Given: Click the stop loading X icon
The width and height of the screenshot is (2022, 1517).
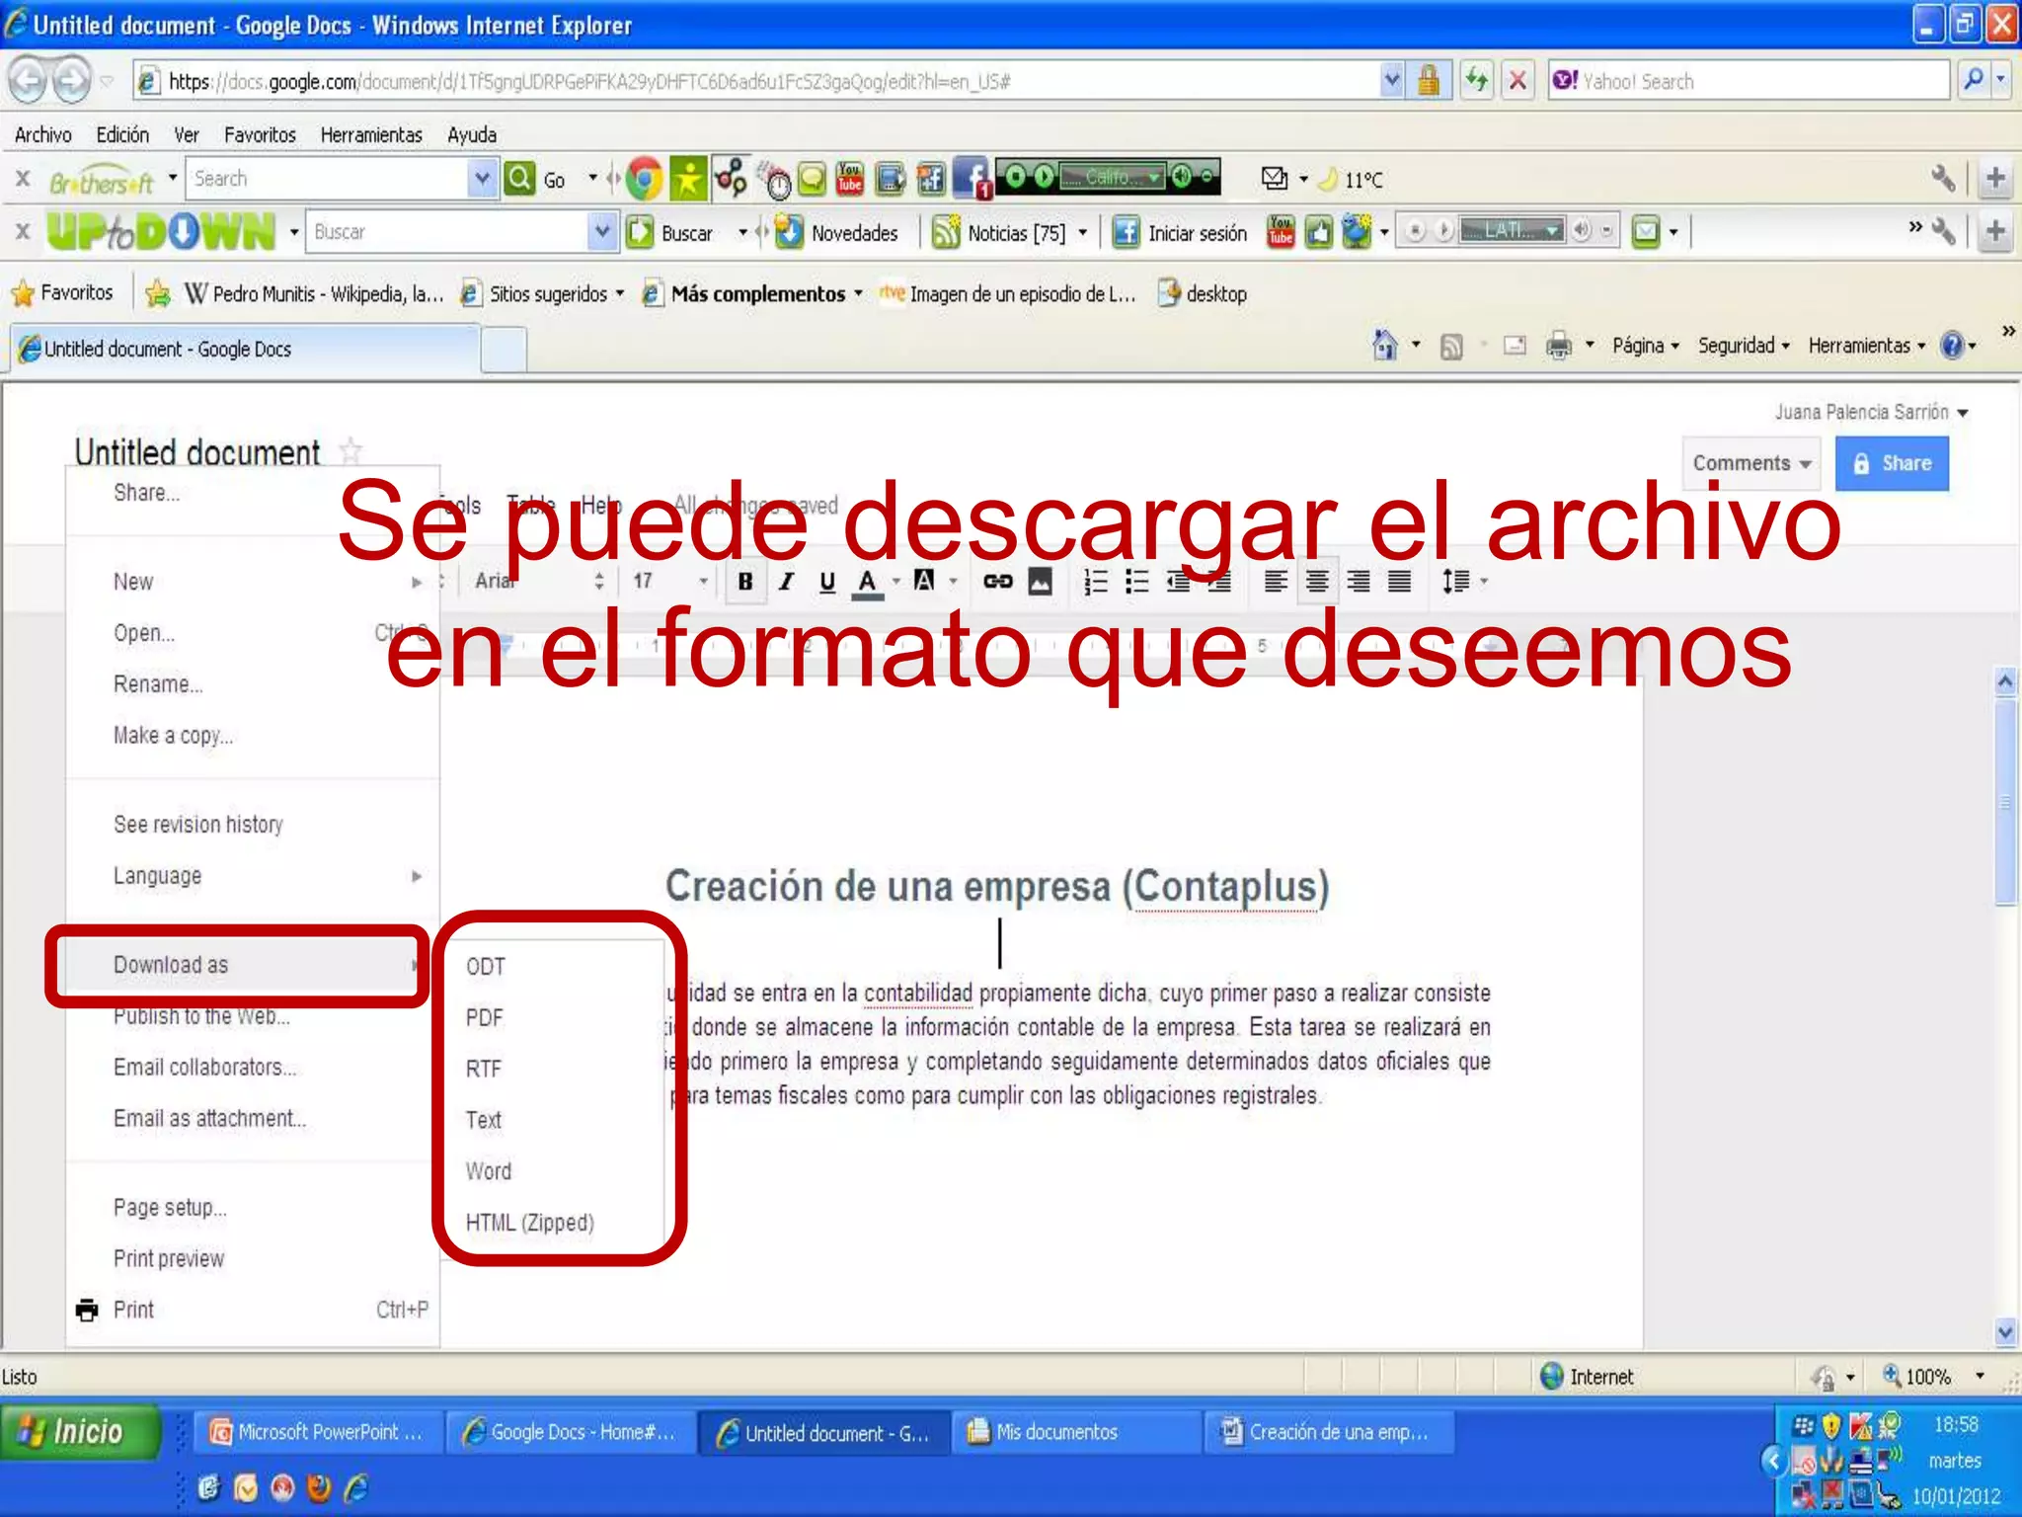Looking at the screenshot, I should [x=1517, y=80].
